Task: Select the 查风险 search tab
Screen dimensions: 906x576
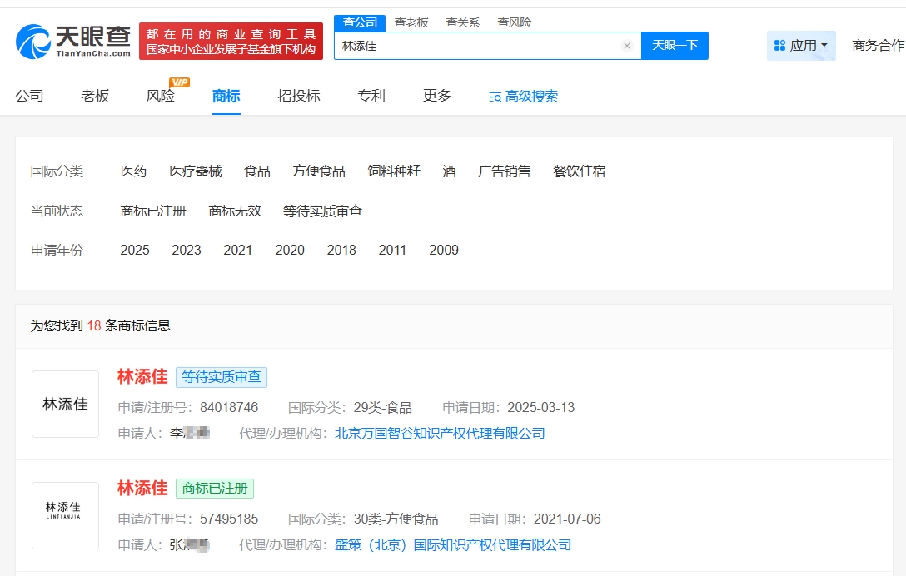Action: click(515, 22)
